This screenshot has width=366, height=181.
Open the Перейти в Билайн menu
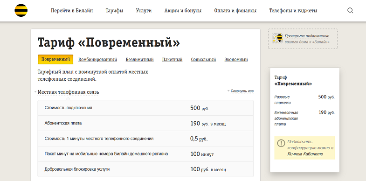72,11
